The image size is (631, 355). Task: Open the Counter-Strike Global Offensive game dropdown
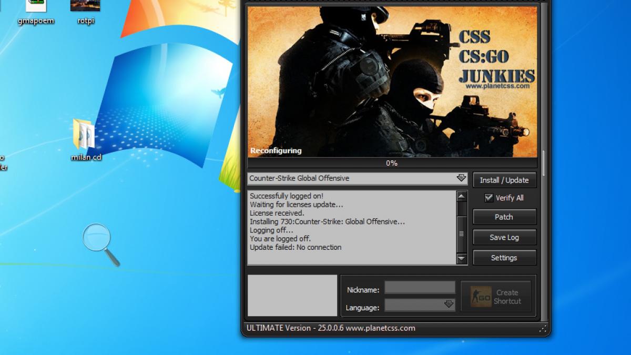point(358,178)
